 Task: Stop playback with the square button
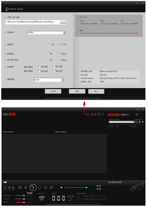pyautogui.click(x=40, y=188)
